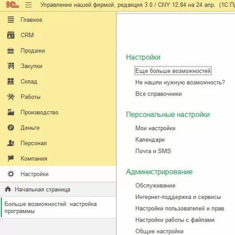Open the Обслуживание link
This screenshot has width=235, height=235.
[155, 186]
